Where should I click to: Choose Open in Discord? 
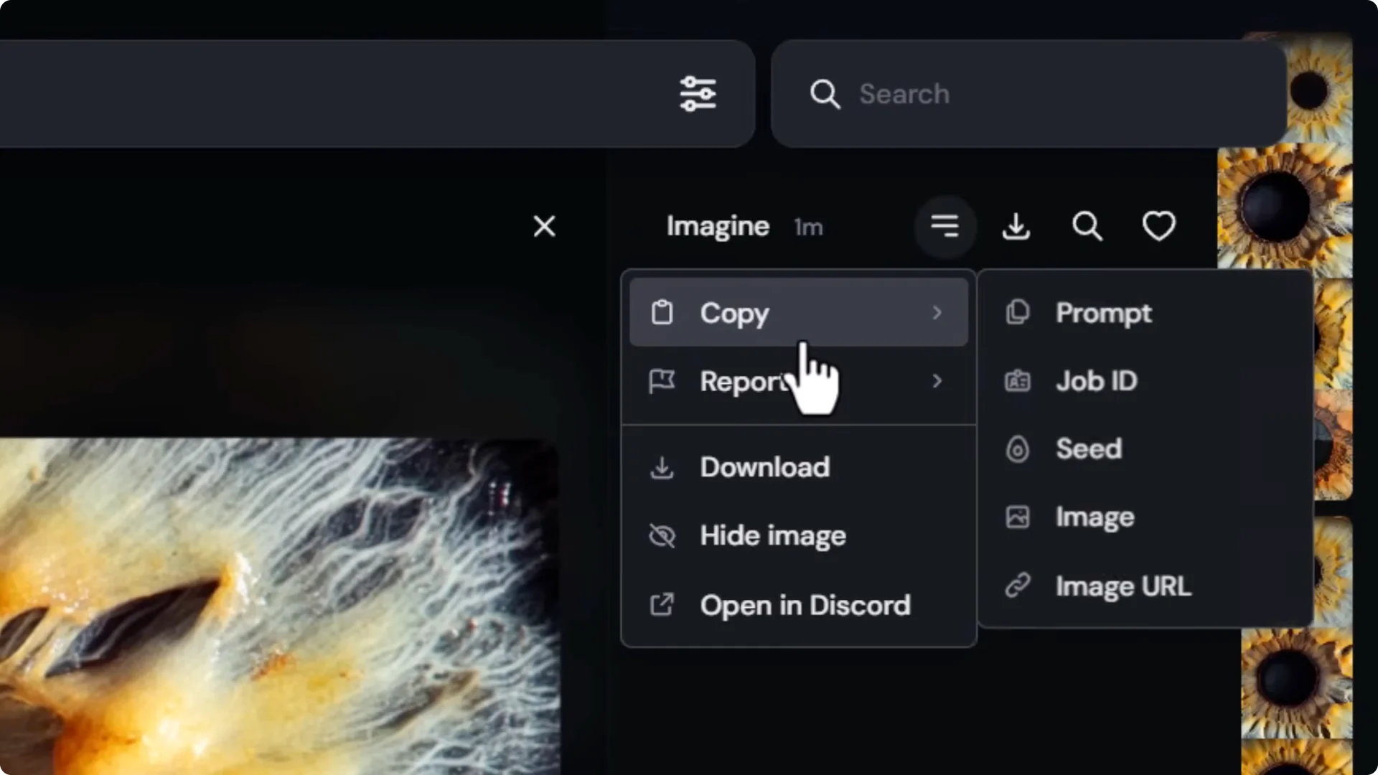805,605
